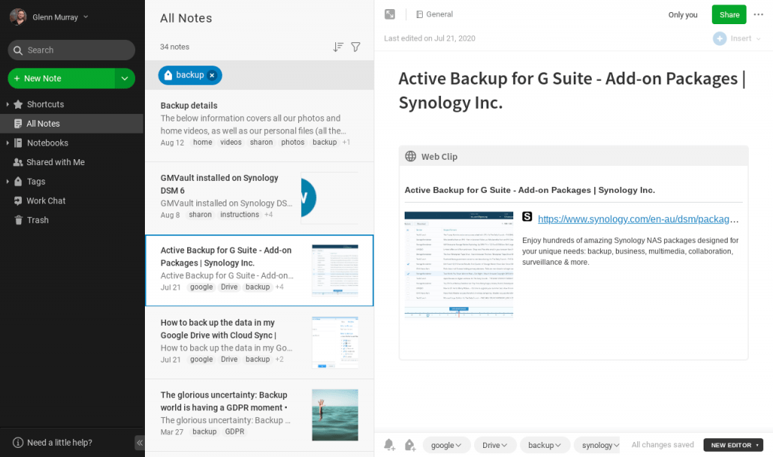Click the GDPR tag on glorious uncertainty note
773x457 pixels.
(235, 432)
